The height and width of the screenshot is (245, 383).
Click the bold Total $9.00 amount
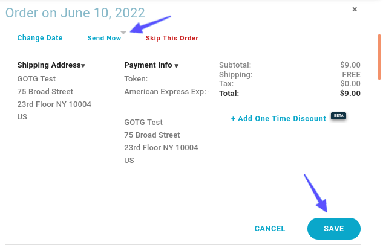pyautogui.click(x=350, y=94)
